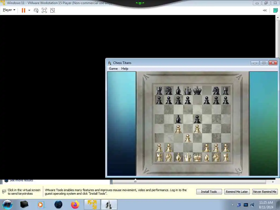Click the taskbar clock showing 11:25 AM
The height and width of the screenshot is (210, 280).
coord(266,205)
